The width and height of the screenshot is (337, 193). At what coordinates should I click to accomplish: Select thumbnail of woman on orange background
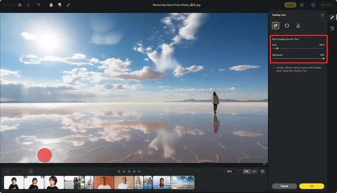point(104,182)
